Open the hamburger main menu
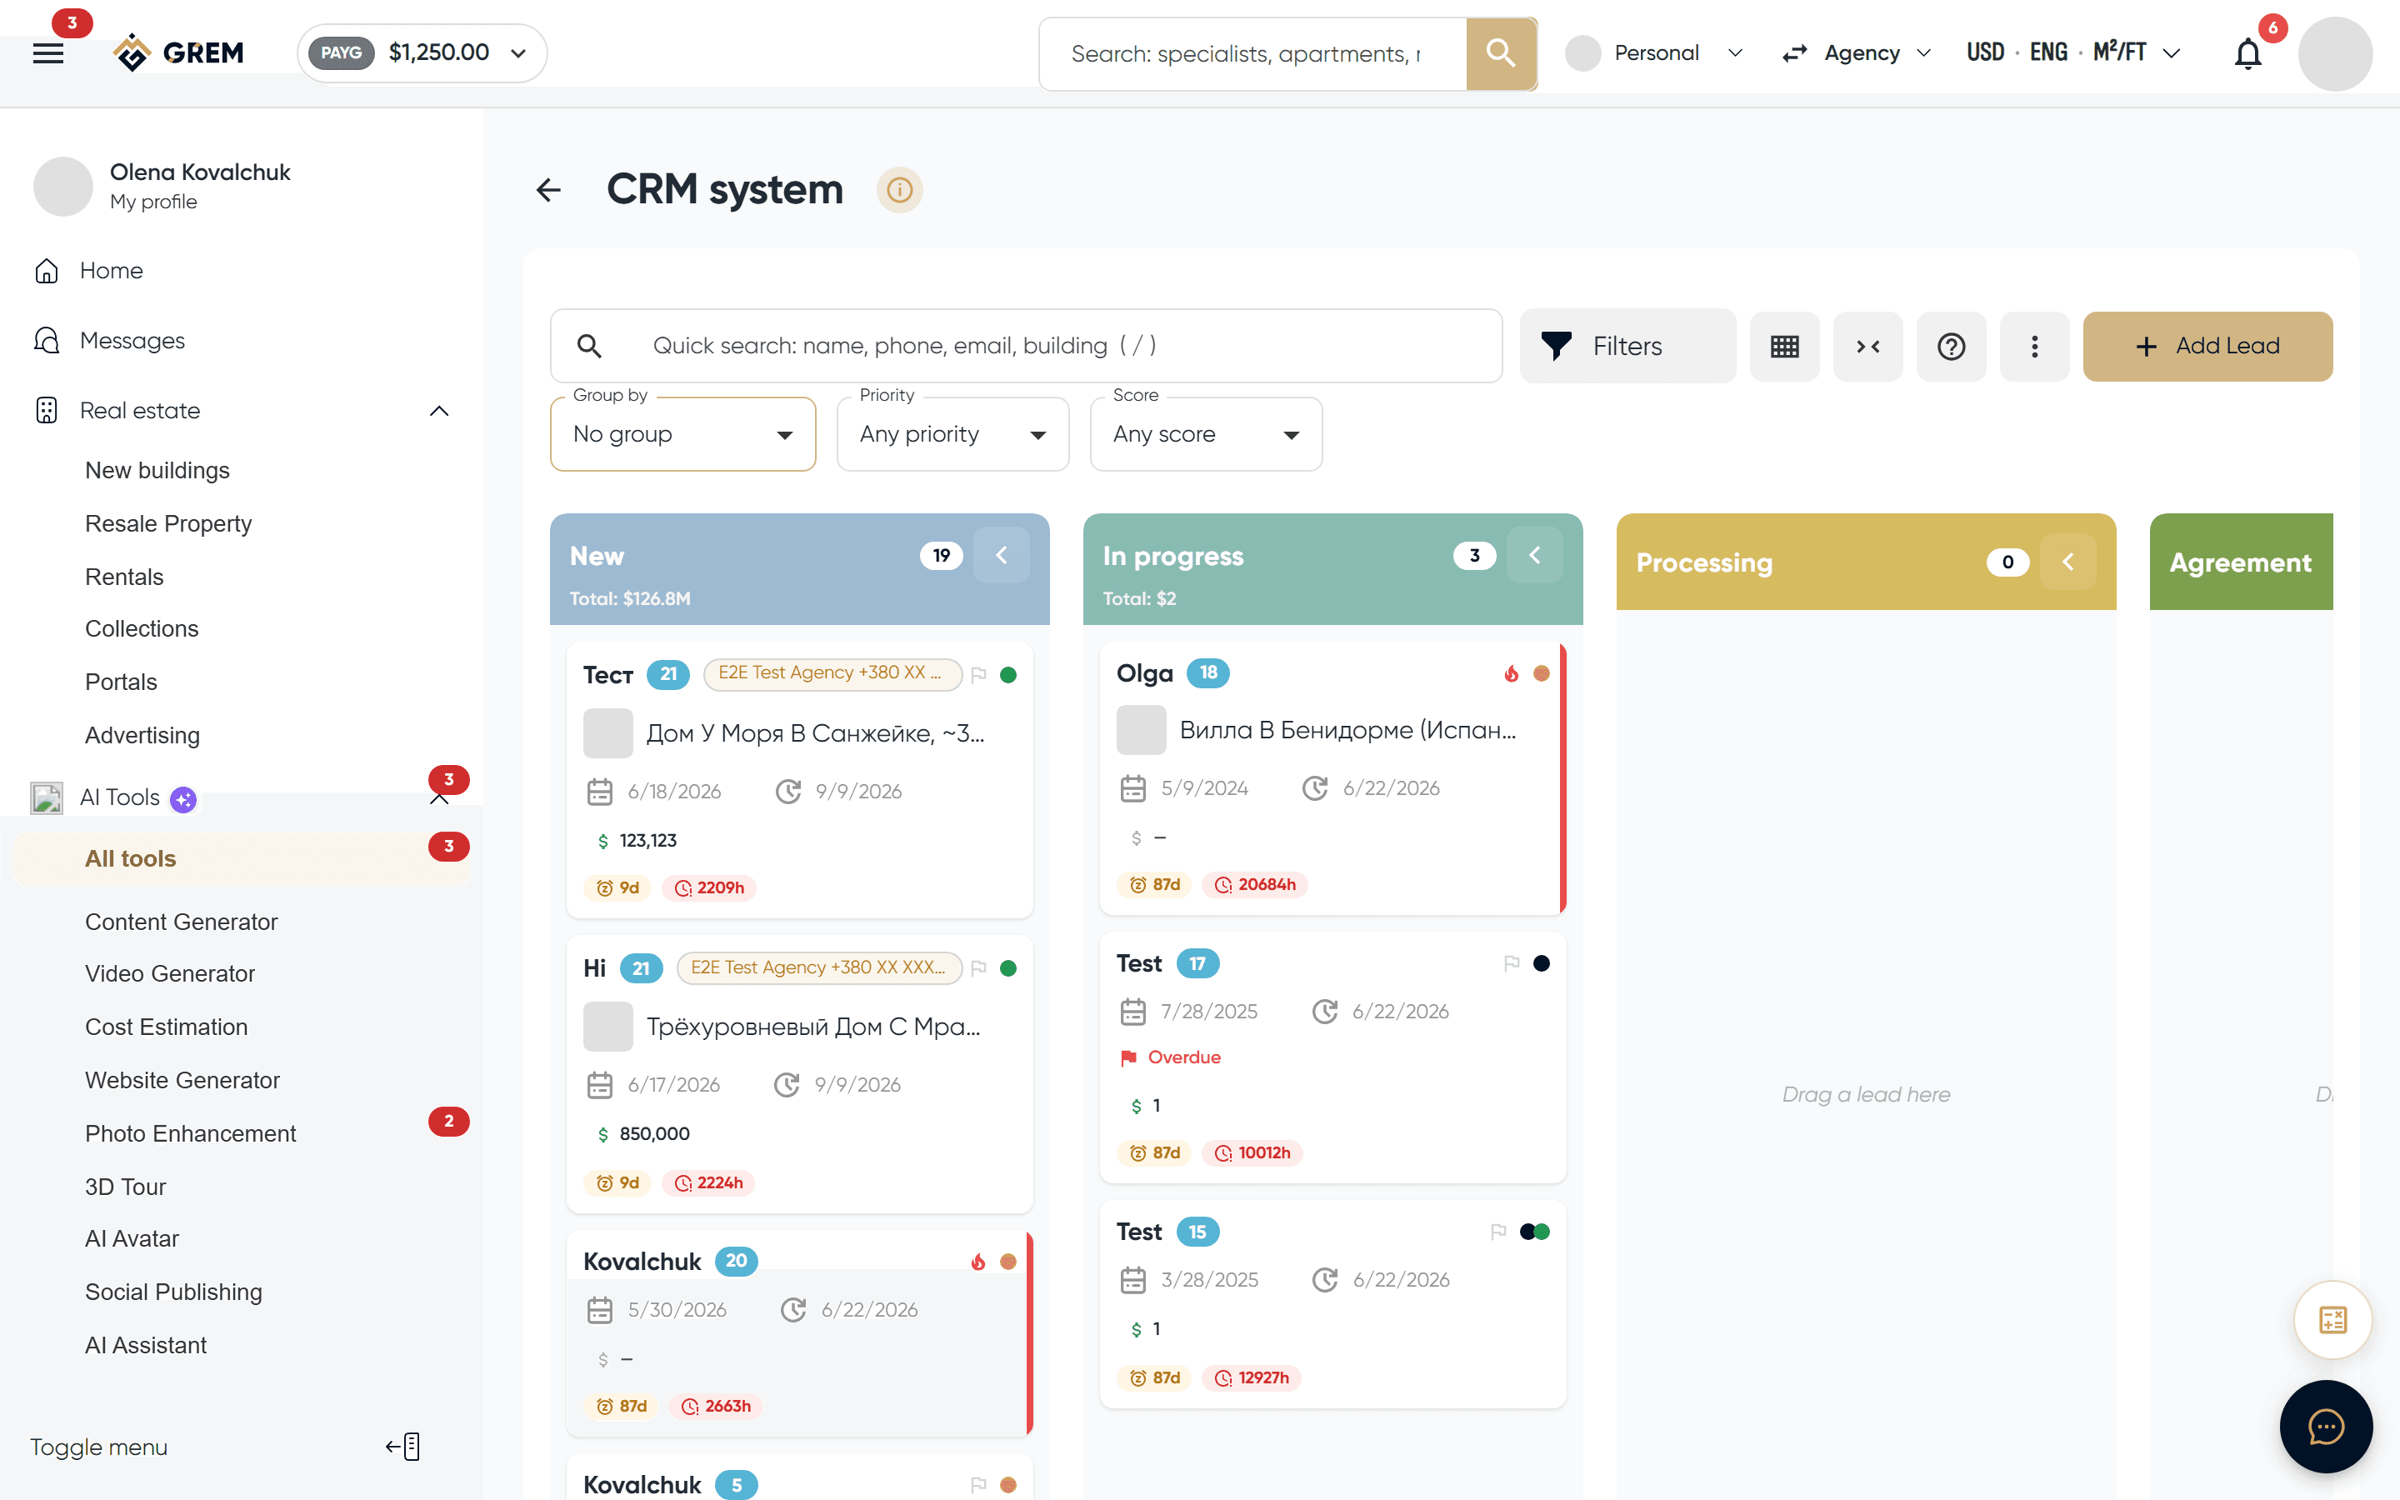2400x1500 pixels. tap(47, 52)
